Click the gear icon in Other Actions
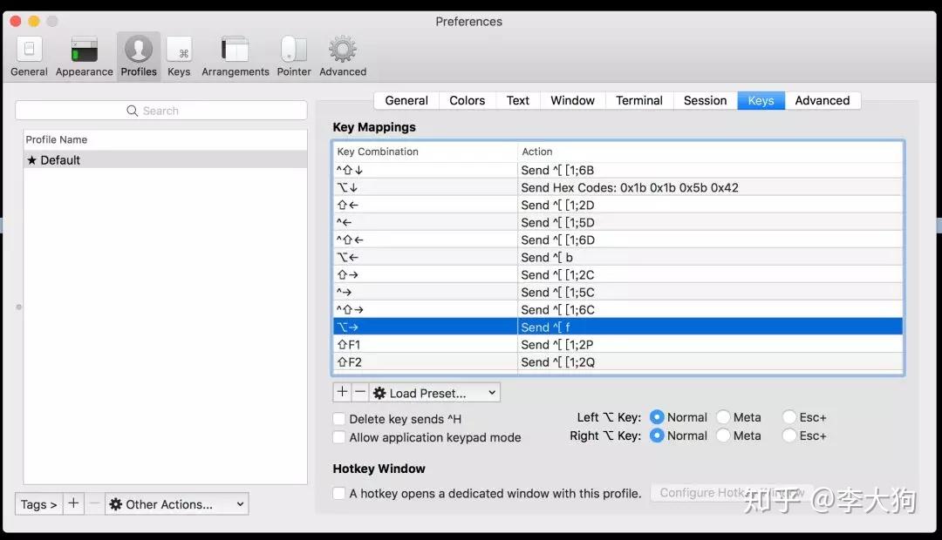The image size is (942, 540). (x=116, y=504)
